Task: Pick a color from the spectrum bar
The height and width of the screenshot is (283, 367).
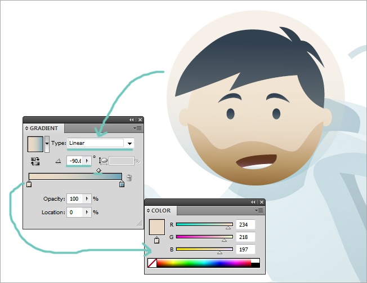Action: [204, 263]
